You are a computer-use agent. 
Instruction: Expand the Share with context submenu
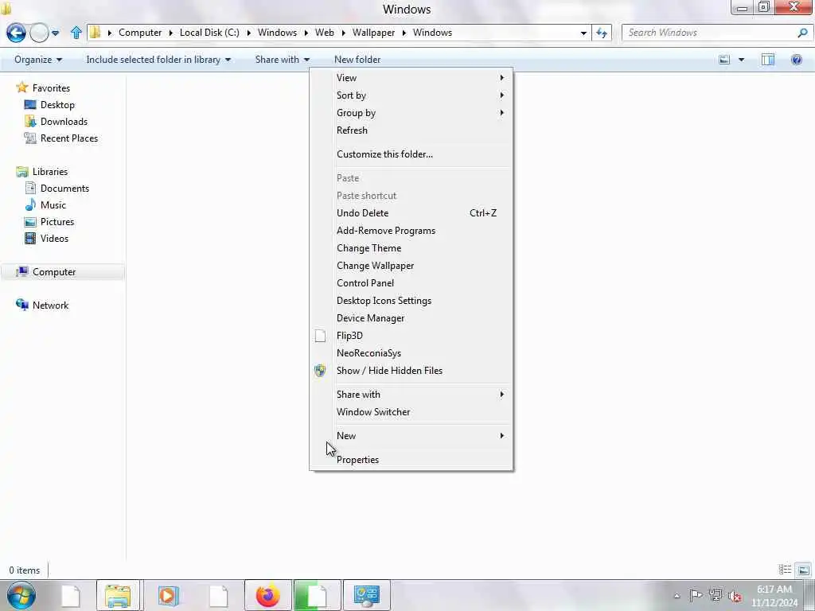[x=411, y=395]
